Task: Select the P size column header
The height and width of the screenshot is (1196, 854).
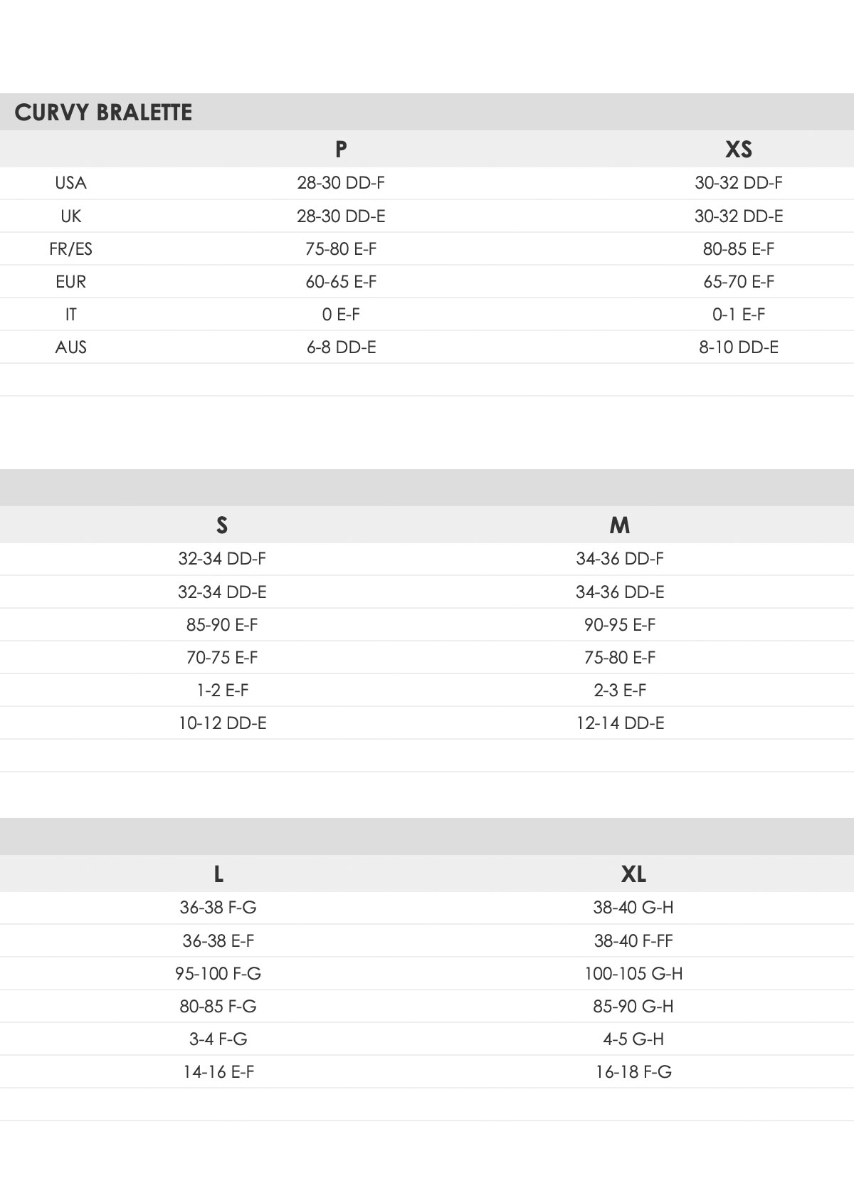Action: pos(341,149)
